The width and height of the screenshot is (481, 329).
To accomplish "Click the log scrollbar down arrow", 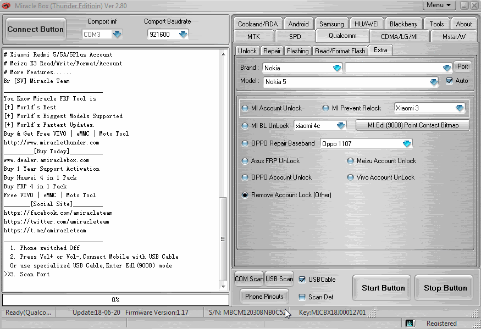I will click(x=223, y=286).
